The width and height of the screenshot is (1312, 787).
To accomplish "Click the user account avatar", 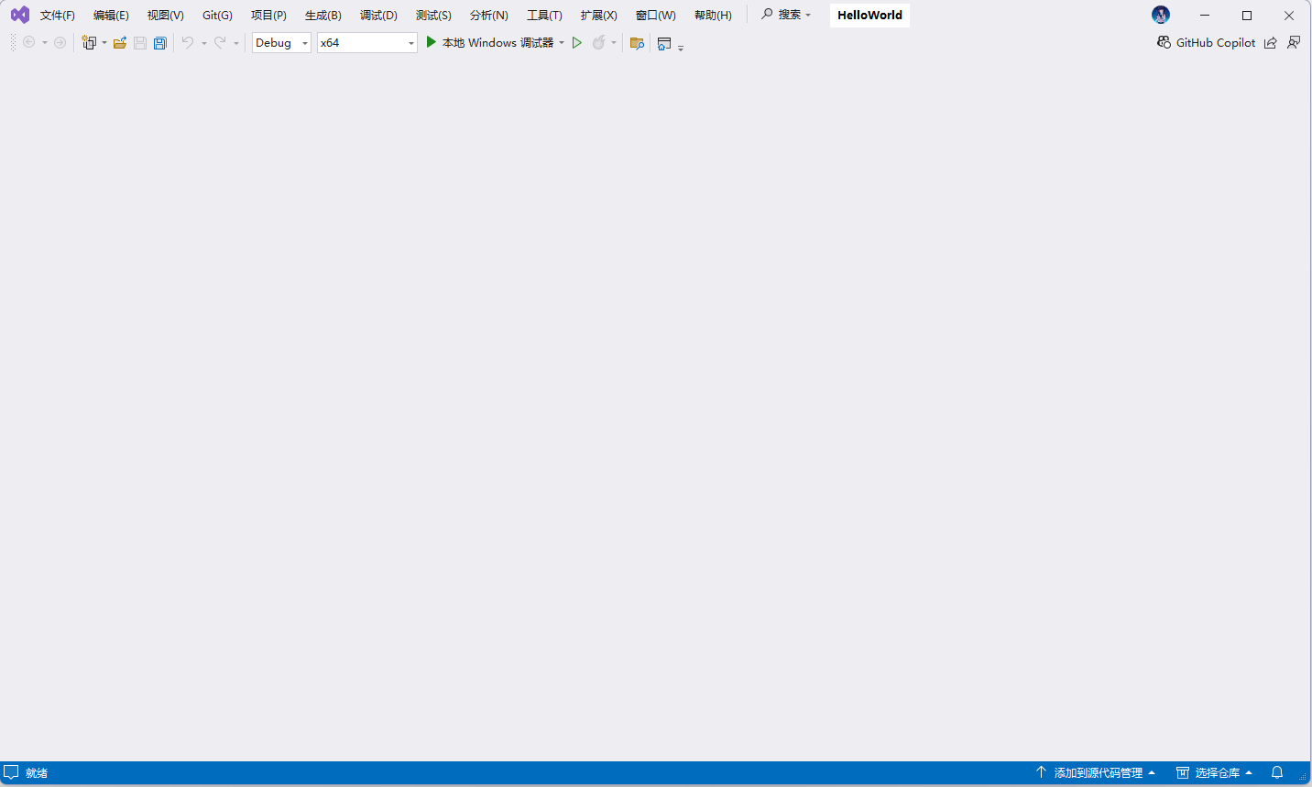I will click(1161, 15).
